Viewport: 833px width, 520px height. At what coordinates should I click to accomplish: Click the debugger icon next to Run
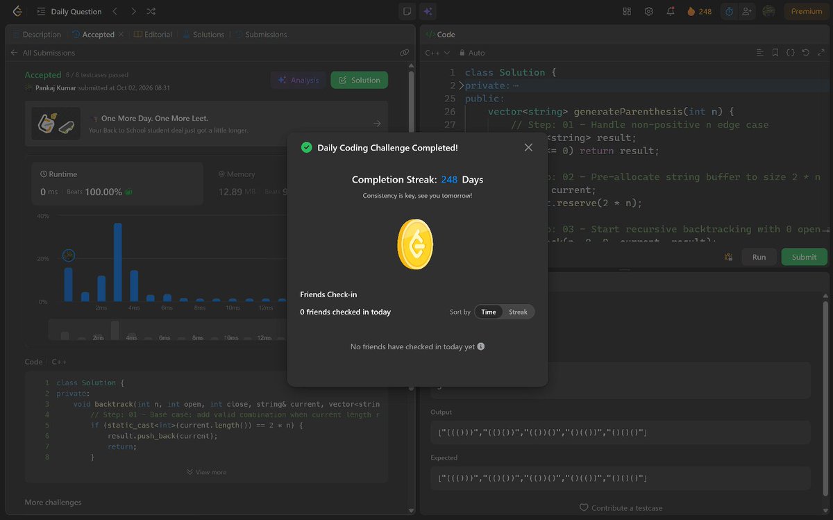tap(728, 257)
